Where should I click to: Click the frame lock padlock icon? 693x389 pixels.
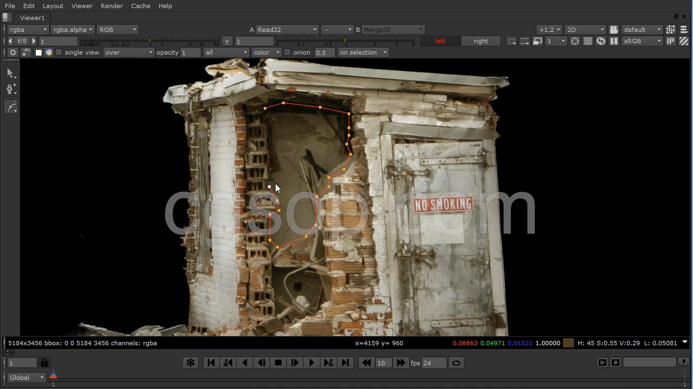pos(44,363)
